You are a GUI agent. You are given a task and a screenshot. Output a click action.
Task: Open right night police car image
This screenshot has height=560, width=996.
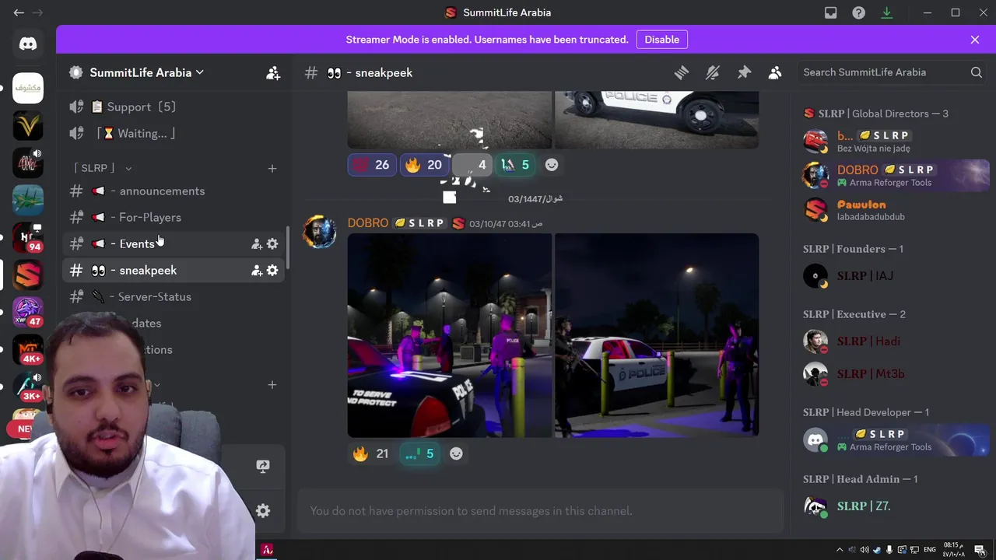(x=657, y=335)
